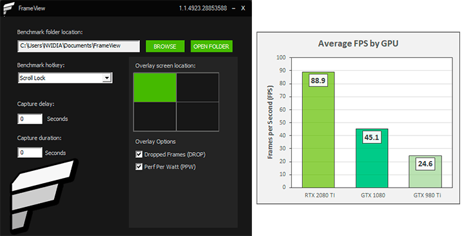
Task: Select top-left overlay screen location
Action: click(155, 88)
